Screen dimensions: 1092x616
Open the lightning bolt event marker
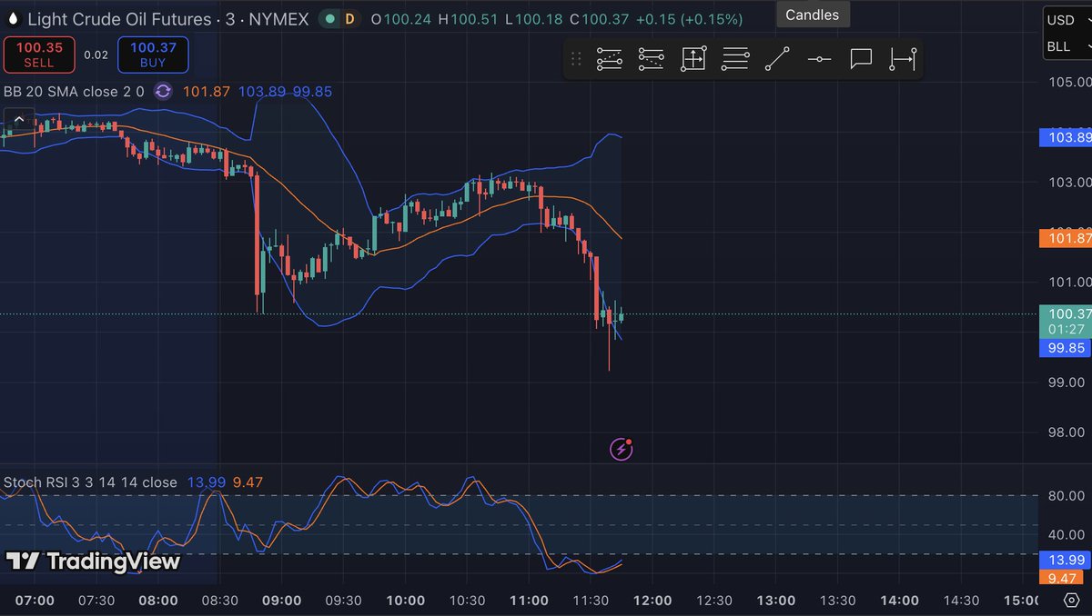click(622, 448)
